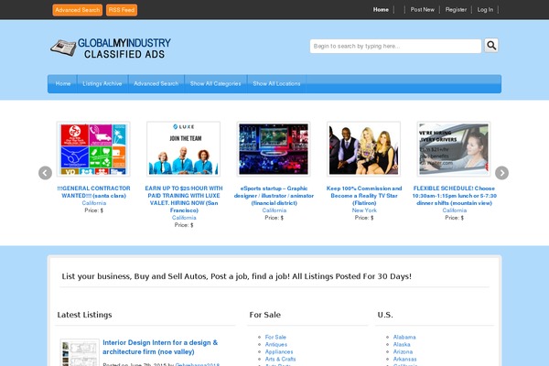Open the Appliances category link
549x366 pixels.
coord(279,352)
